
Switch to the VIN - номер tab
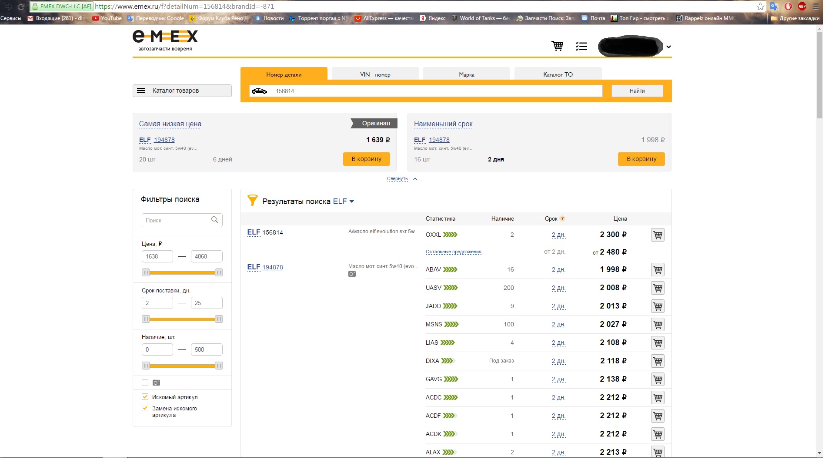click(375, 74)
